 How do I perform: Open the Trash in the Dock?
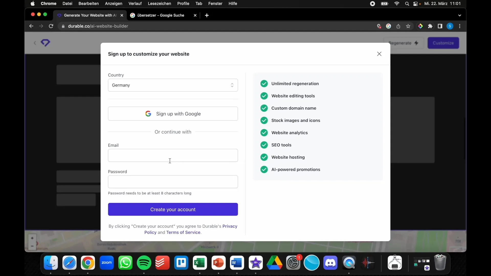440,262
